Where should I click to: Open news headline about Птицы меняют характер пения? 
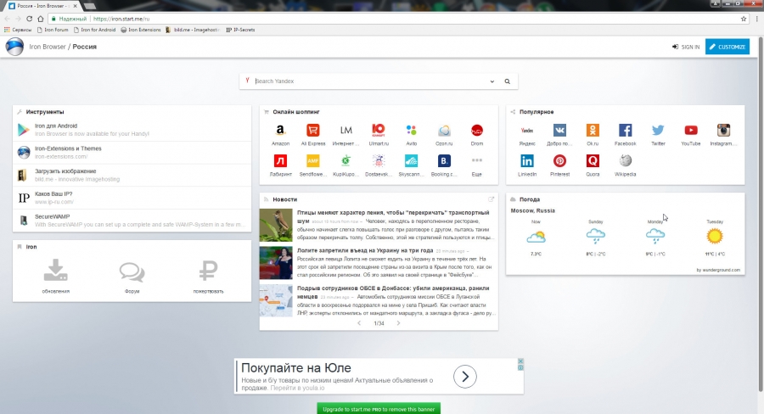coord(393,216)
